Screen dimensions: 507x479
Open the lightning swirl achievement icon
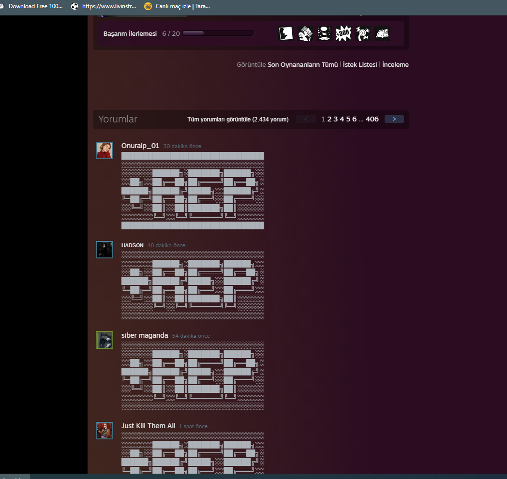click(362, 33)
